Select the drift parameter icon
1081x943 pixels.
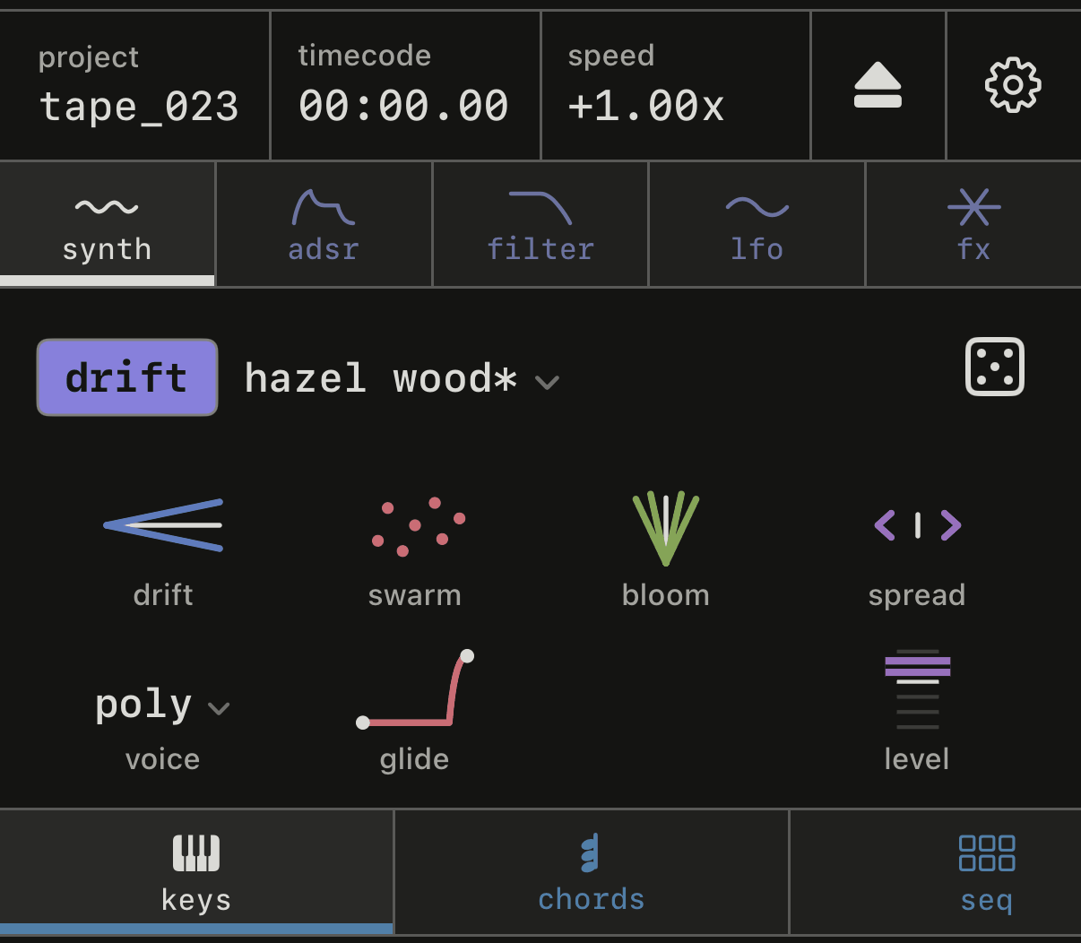click(x=163, y=525)
